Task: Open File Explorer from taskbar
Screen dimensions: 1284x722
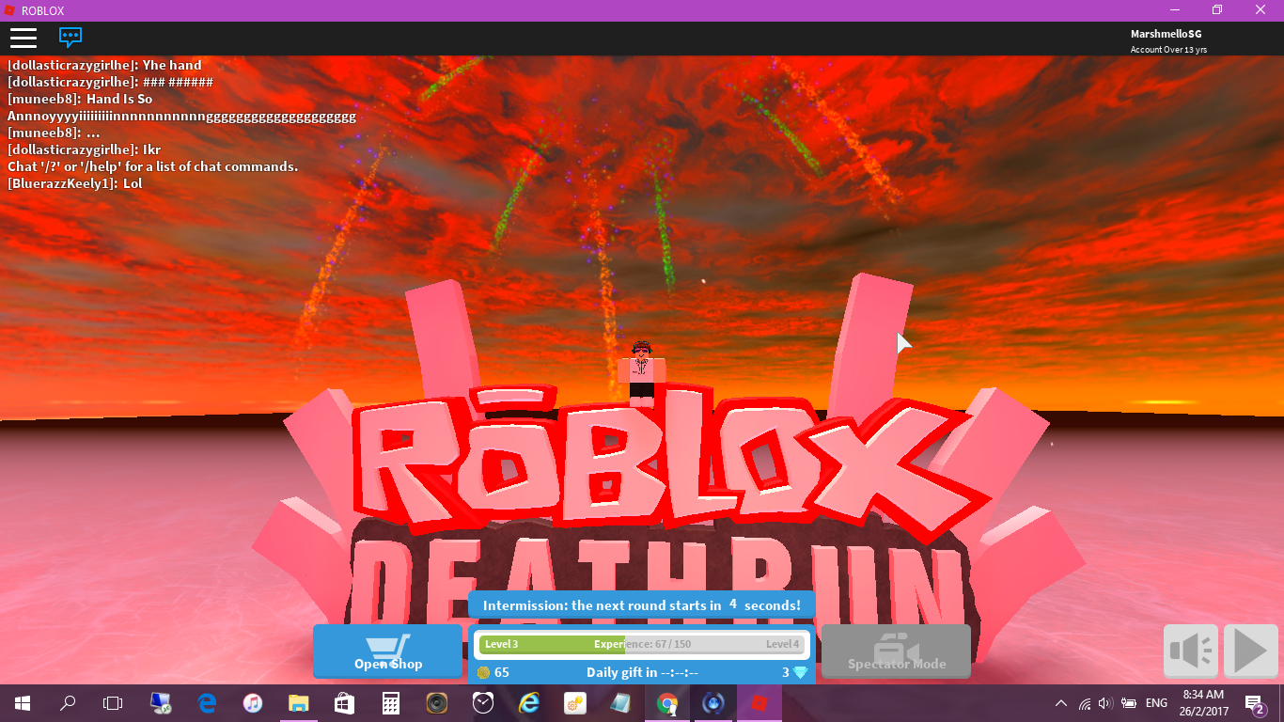Action: coord(299,703)
